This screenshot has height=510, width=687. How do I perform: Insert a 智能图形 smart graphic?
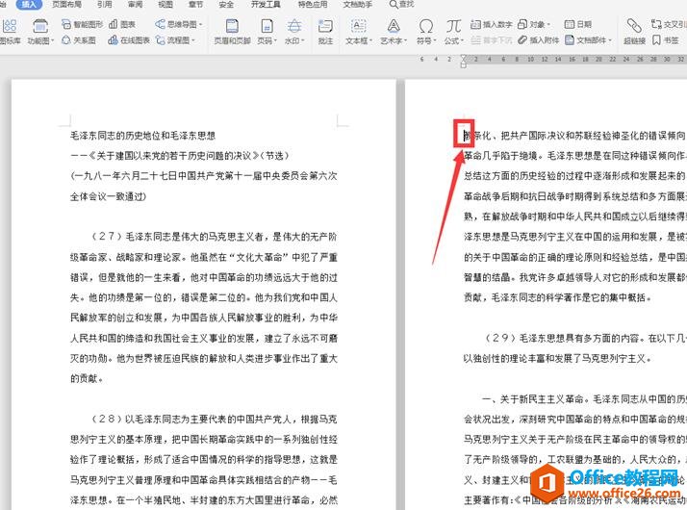point(83,24)
